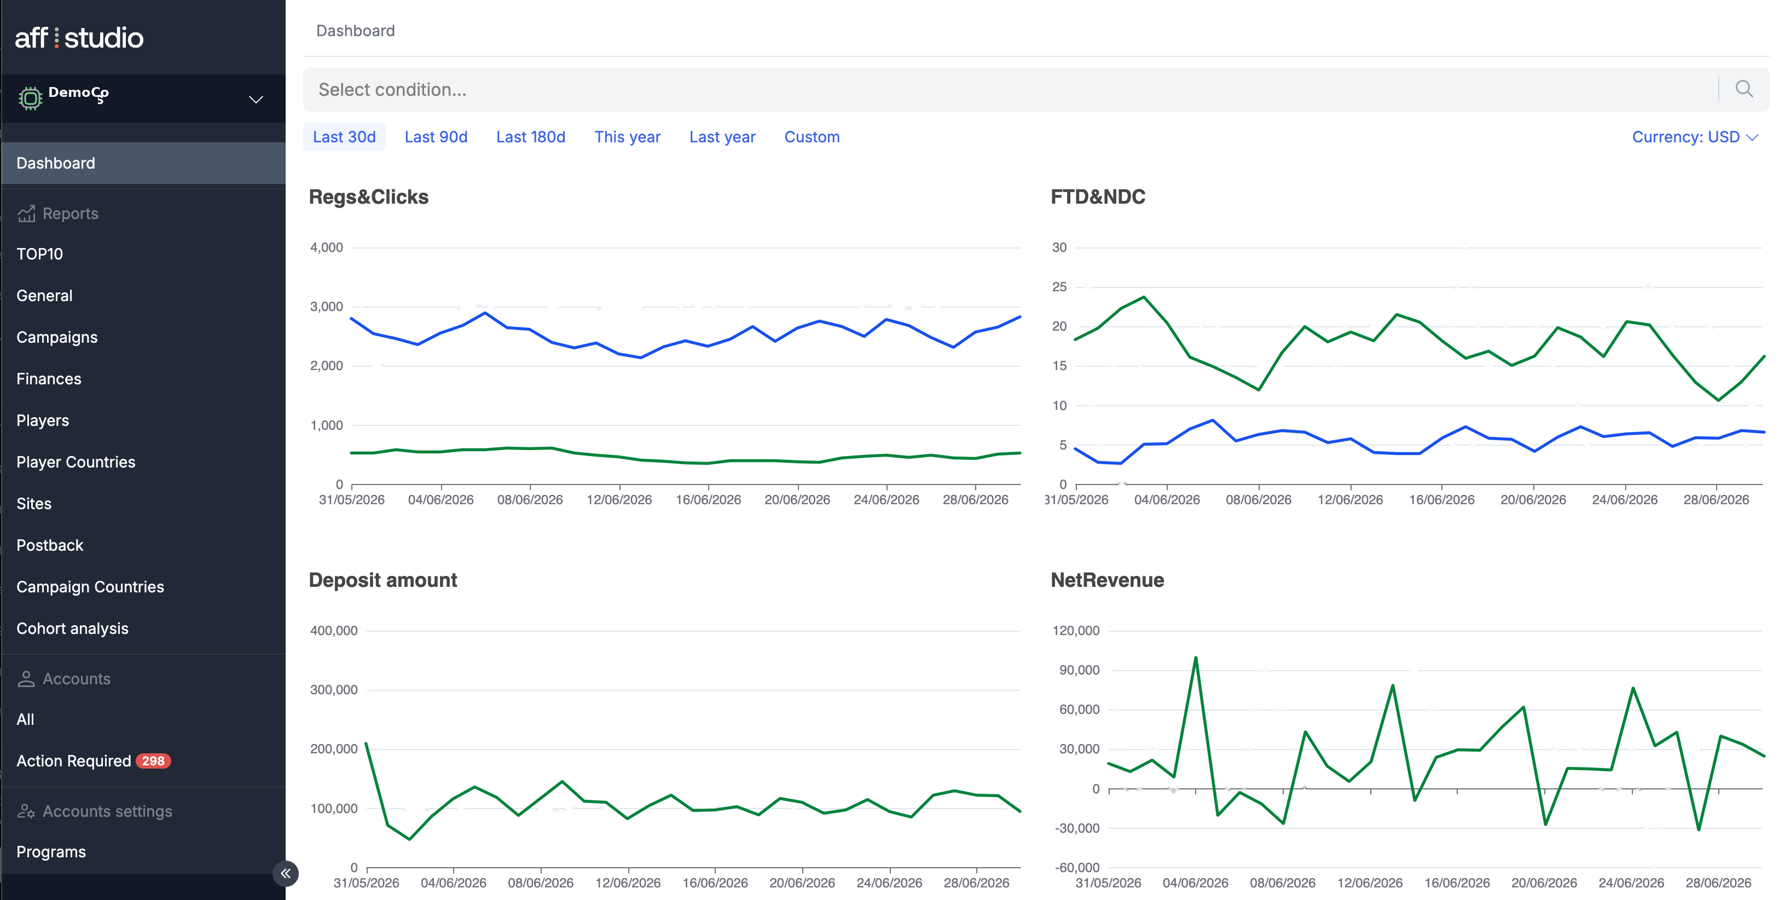Choose the Last year range
The image size is (1785, 900).
pos(722,137)
